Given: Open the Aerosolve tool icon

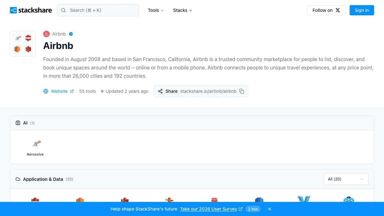Looking at the screenshot, I should 36,143.
